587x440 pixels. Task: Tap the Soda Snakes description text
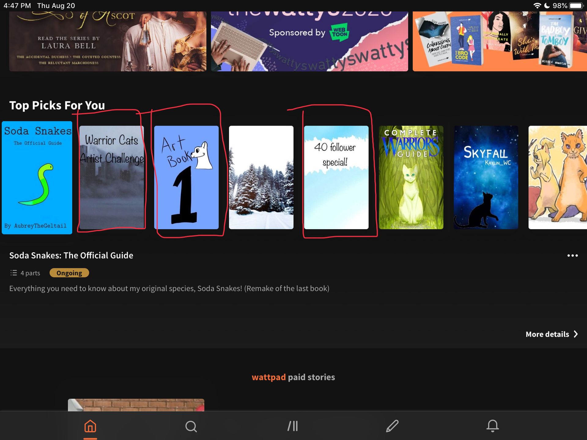(x=169, y=288)
